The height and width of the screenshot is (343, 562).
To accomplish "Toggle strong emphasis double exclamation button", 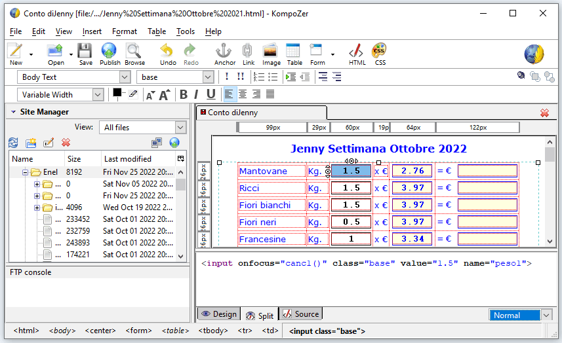I will [241, 77].
